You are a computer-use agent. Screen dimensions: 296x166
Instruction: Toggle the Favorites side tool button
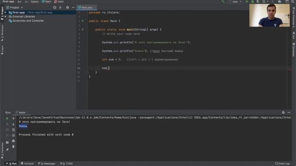tap(2, 151)
